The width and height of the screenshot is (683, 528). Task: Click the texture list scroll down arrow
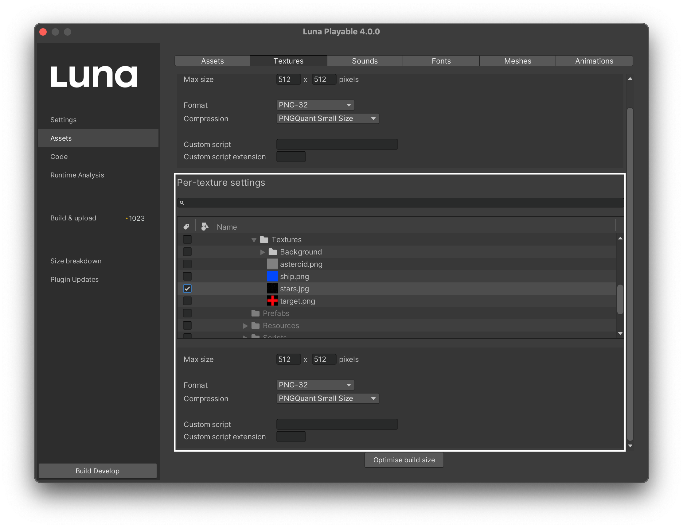pyautogui.click(x=620, y=334)
